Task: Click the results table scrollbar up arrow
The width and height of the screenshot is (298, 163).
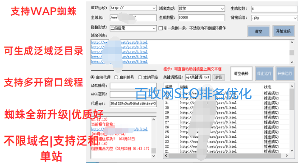Action: pos(292,86)
